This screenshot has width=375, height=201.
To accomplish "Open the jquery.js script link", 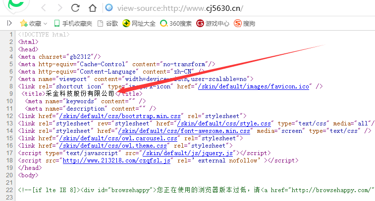I will (187, 153).
